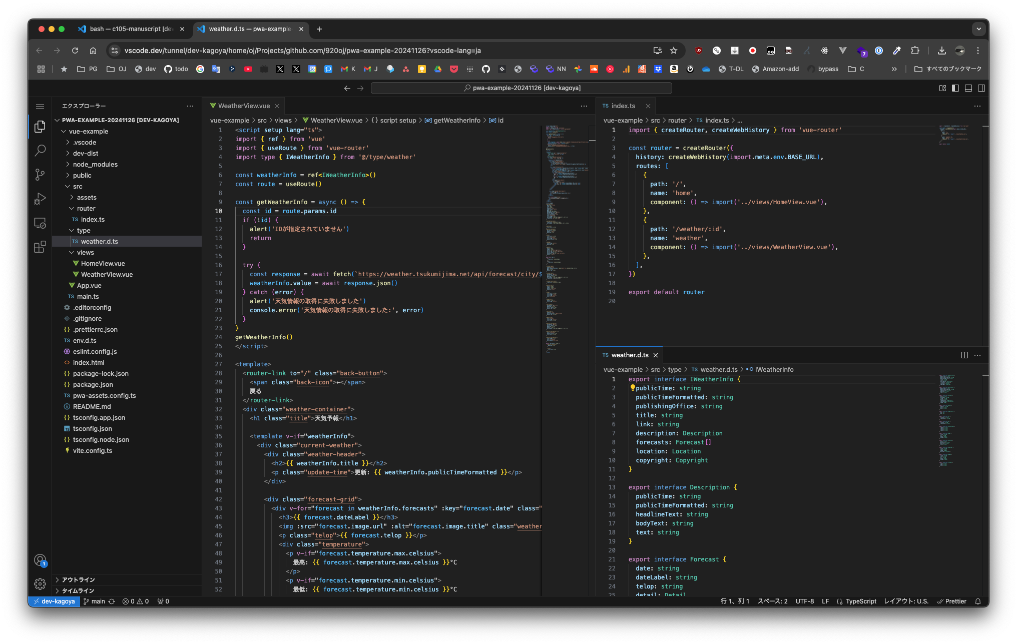This screenshot has width=1017, height=644.
Task: Open package.json in the explorer
Action: (x=93, y=385)
